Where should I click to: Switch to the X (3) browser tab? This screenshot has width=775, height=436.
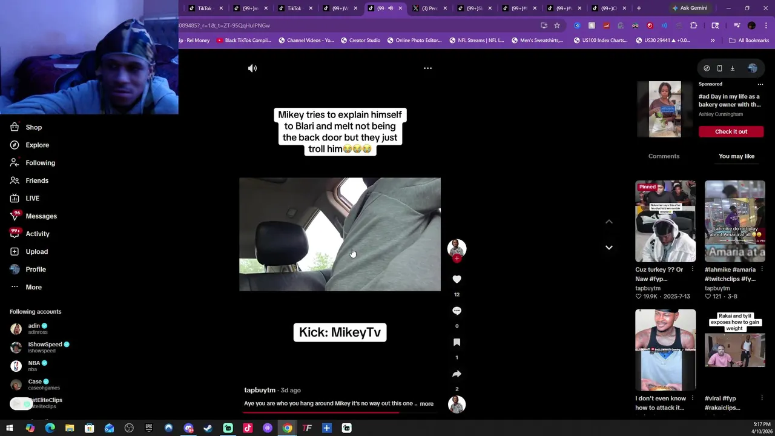pos(429,8)
